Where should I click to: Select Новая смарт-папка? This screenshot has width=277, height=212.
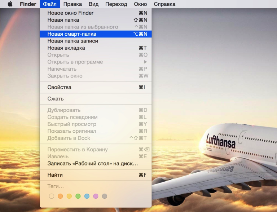tap(96, 34)
